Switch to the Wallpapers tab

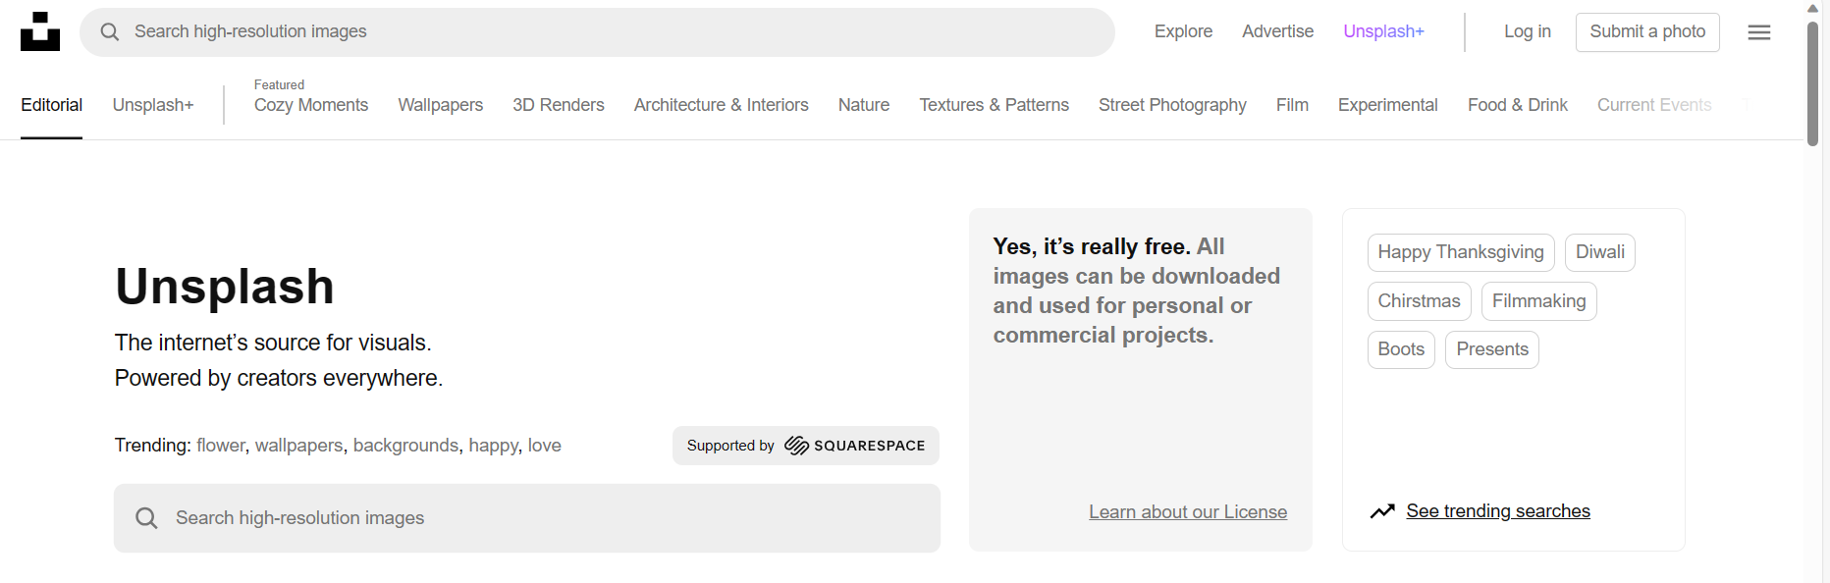440,105
